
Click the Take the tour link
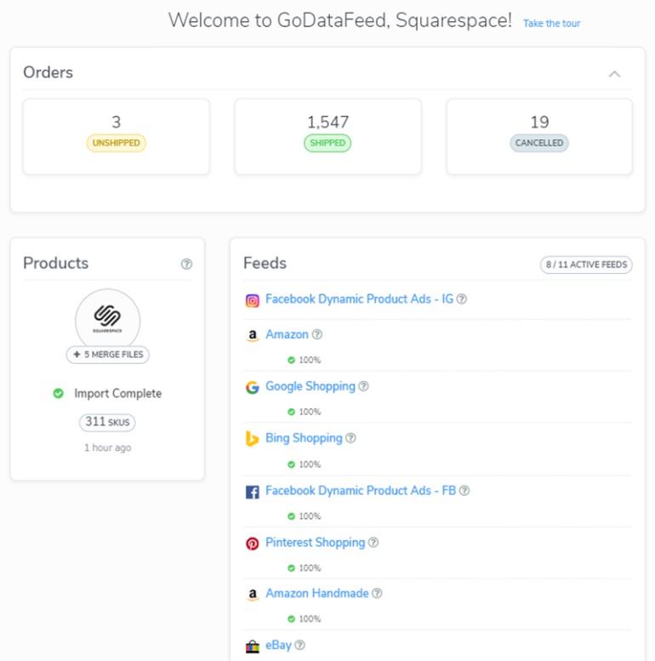(x=551, y=24)
